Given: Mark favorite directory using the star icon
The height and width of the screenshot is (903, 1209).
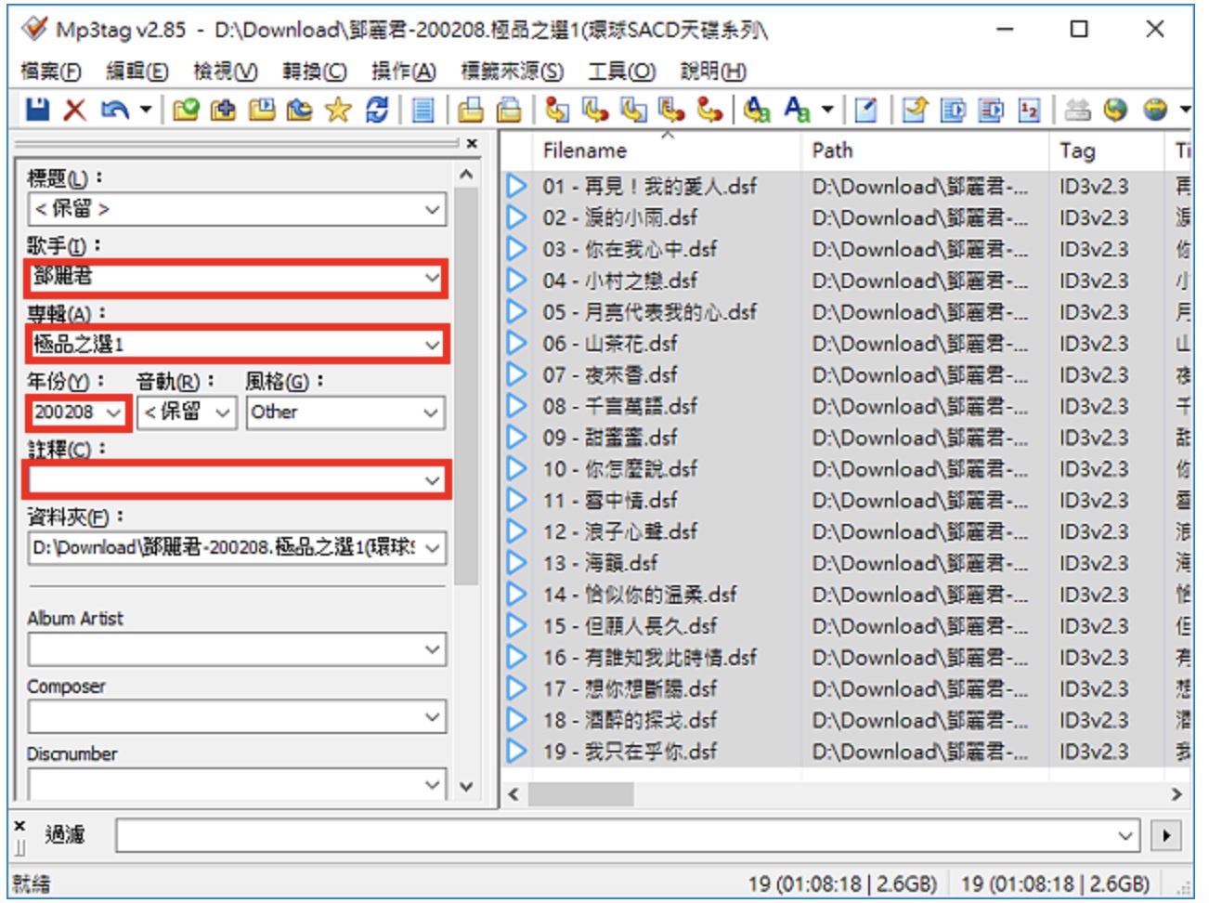Looking at the screenshot, I should pyautogui.click(x=338, y=110).
